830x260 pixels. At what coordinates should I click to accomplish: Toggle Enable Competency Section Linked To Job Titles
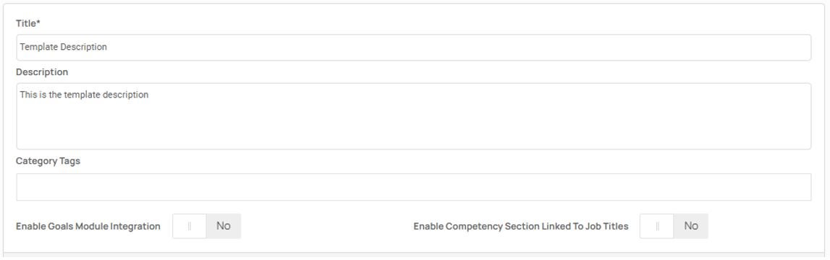(x=674, y=226)
